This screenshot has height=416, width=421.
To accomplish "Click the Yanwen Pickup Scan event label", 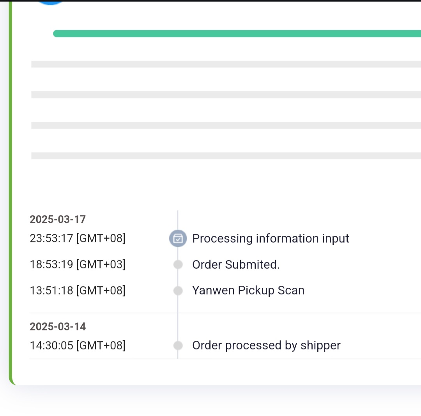I will click(248, 290).
